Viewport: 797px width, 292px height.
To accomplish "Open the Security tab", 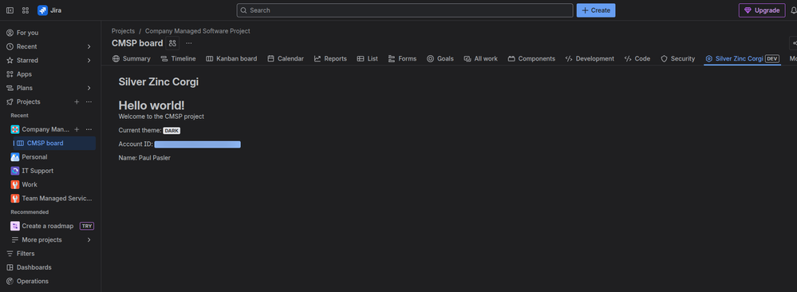I will tap(677, 58).
